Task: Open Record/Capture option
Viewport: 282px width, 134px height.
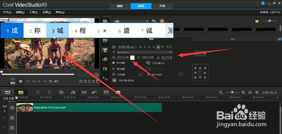Action: (x=62, y=93)
